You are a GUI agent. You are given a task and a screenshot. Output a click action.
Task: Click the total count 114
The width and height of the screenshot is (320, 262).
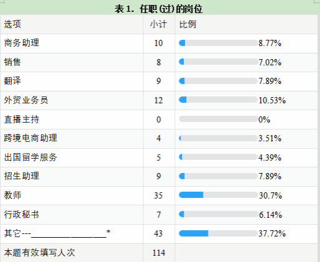coord(159,253)
